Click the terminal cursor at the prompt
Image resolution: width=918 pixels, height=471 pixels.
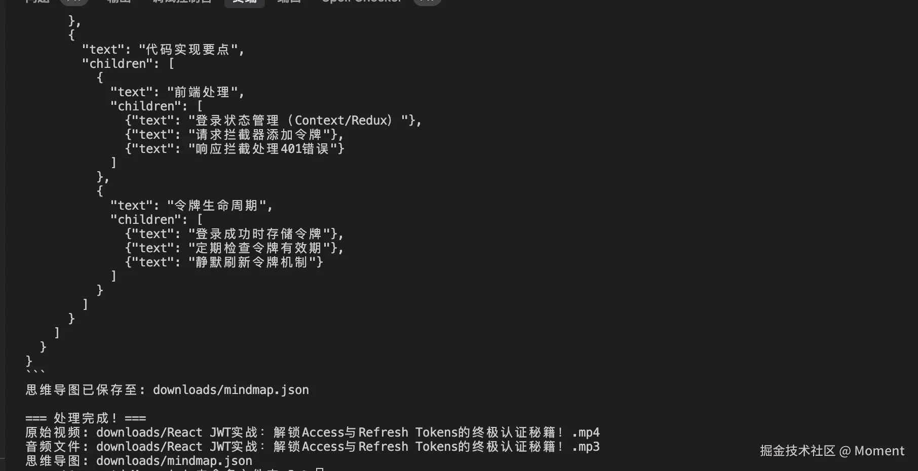coord(319,469)
